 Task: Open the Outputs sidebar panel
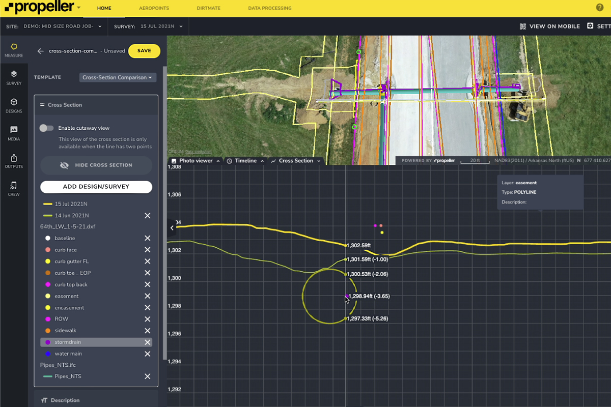coord(14,161)
